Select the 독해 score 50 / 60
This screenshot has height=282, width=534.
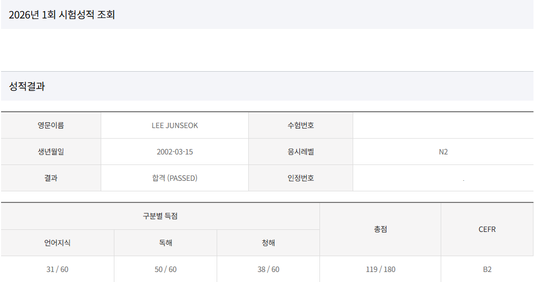click(x=166, y=269)
